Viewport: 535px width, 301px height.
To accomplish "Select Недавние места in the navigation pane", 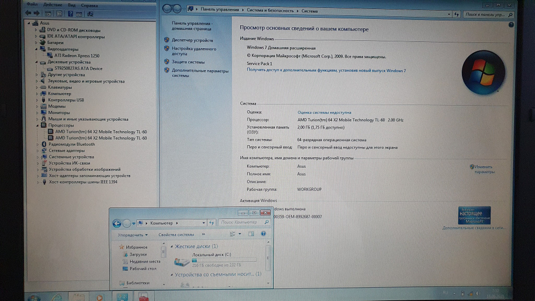I will (144, 261).
